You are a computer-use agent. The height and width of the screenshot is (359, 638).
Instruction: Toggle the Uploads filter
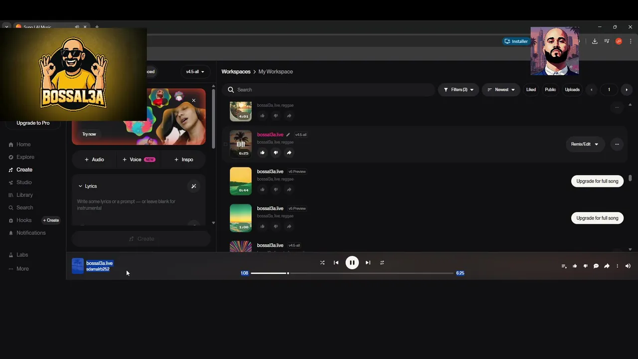(572, 90)
